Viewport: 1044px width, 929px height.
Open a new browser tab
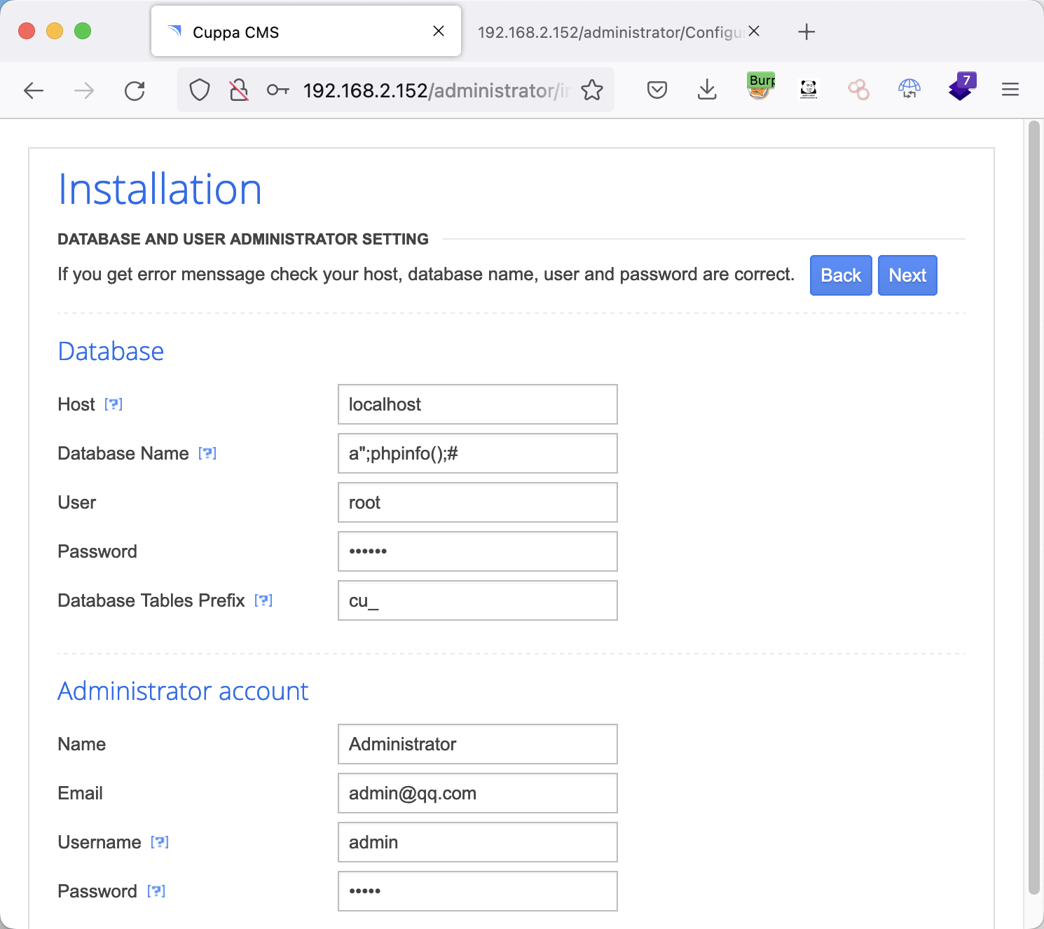tap(806, 32)
